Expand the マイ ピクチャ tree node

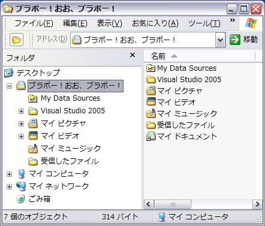tap(21, 123)
